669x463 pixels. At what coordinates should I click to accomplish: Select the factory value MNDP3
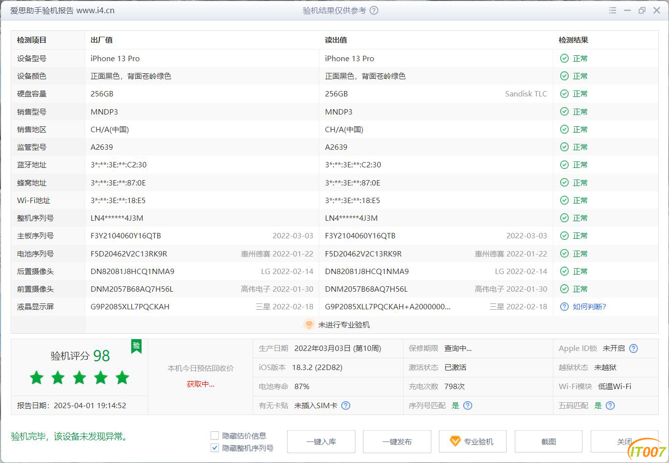[104, 112]
